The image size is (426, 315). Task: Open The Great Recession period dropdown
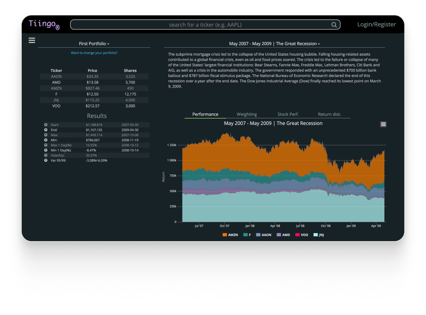click(274, 44)
